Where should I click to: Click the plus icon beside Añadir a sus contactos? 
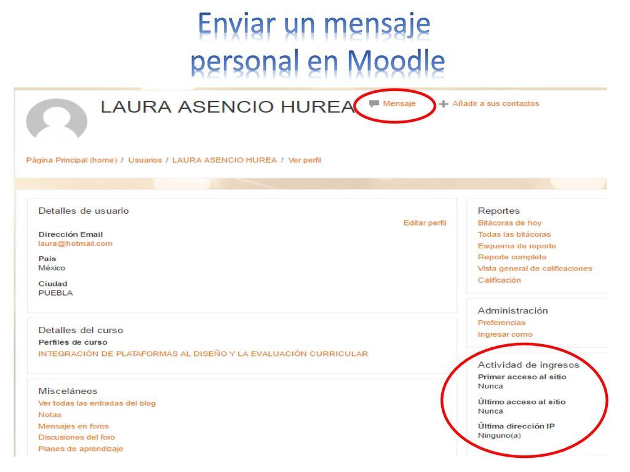tap(443, 104)
